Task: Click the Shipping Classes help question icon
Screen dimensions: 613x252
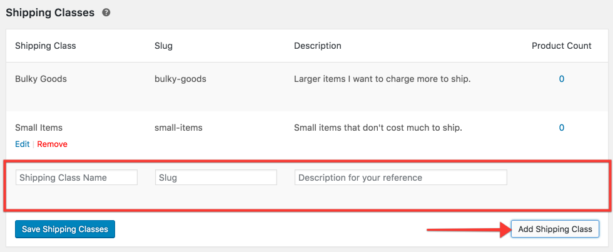Action: pos(106,13)
